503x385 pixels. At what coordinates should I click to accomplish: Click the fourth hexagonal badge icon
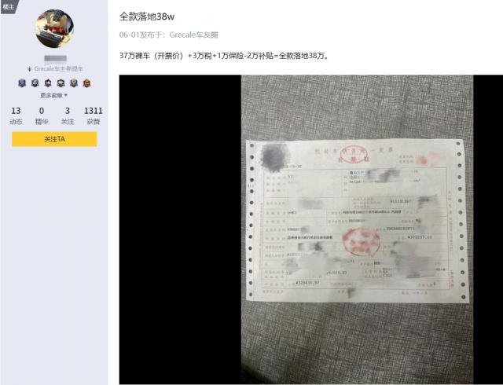pos(61,83)
